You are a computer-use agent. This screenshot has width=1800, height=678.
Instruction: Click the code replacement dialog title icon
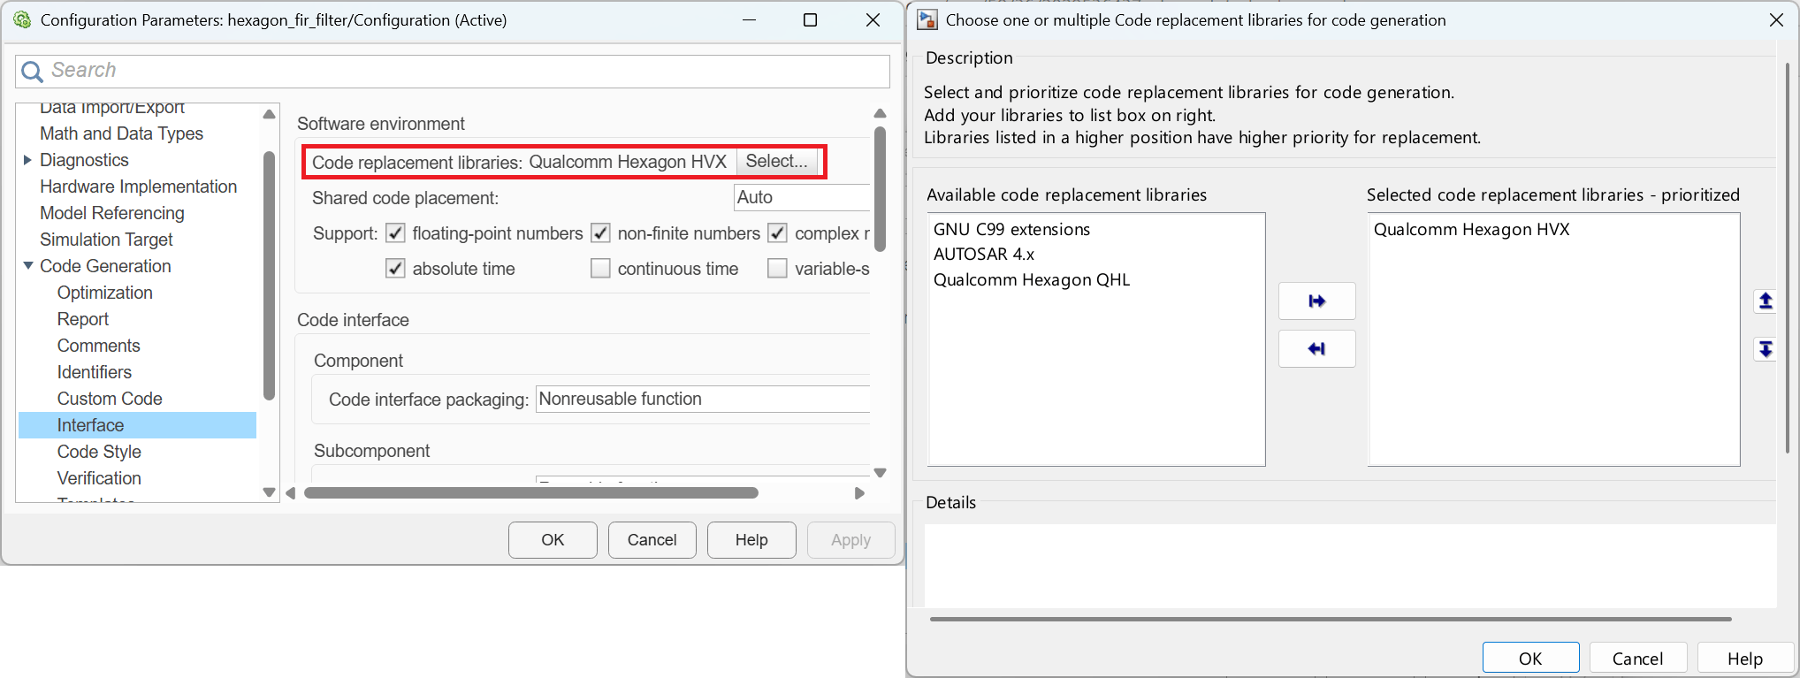pos(927,19)
